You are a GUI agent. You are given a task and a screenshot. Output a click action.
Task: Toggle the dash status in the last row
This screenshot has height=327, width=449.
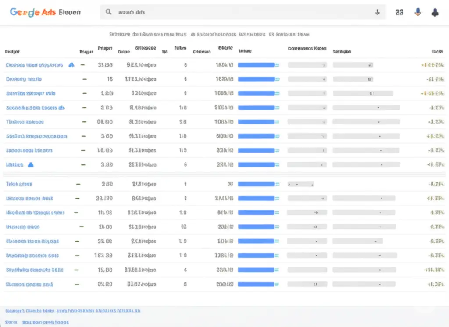(78, 284)
